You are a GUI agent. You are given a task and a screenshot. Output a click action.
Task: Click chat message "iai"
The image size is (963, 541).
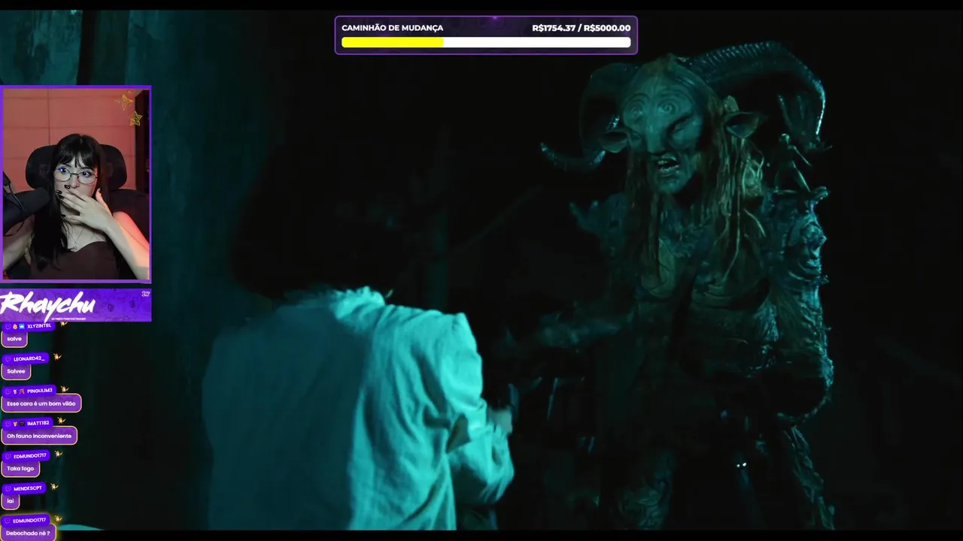[x=11, y=500]
